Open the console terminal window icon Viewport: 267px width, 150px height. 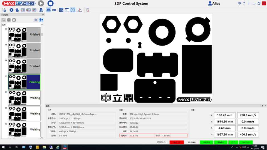(x=67, y=10)
